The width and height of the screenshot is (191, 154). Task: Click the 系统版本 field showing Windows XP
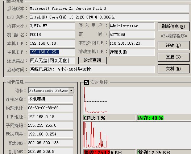click(x=109, y=8)
